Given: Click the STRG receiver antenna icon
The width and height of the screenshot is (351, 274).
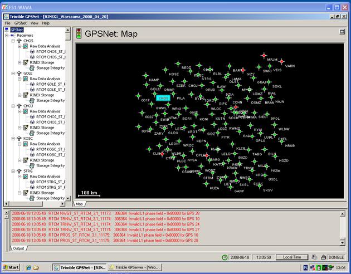Looking at the screenshot, I should [x=19, y=171].
